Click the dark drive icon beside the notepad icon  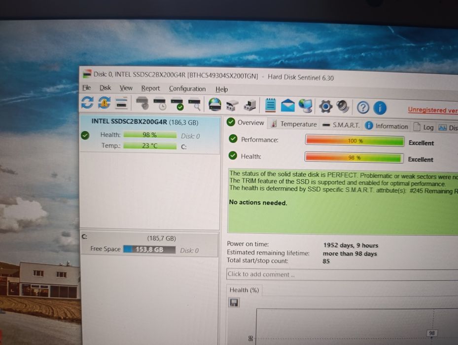pos(250,106)
